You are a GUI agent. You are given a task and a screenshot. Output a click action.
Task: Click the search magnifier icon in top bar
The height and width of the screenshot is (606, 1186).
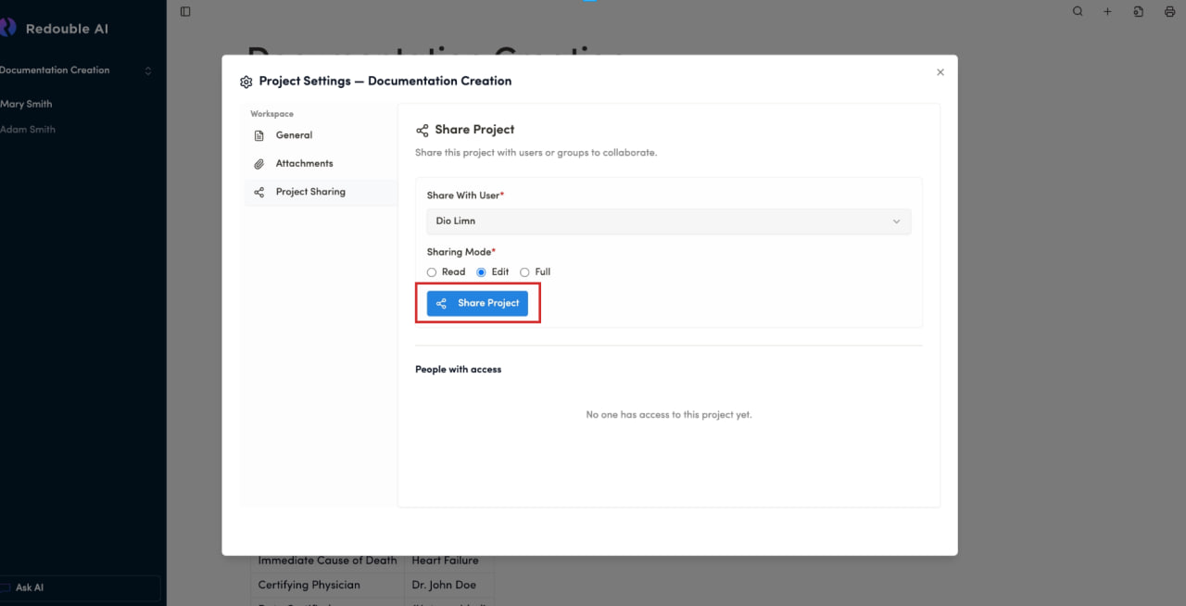click(1078, 12)
